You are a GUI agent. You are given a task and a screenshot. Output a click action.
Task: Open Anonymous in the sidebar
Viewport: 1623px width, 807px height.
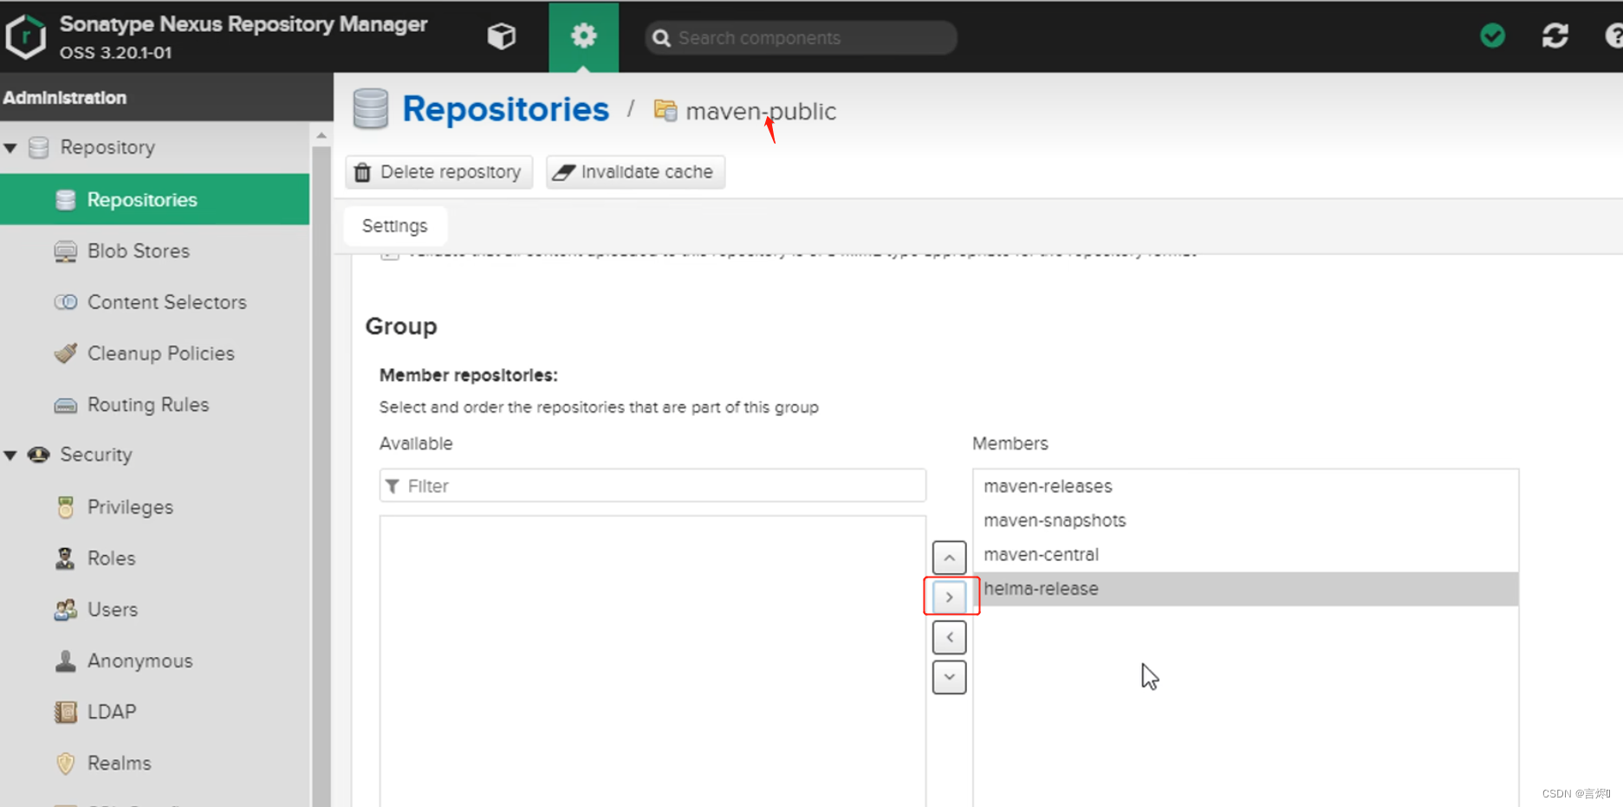click(140, 661)
